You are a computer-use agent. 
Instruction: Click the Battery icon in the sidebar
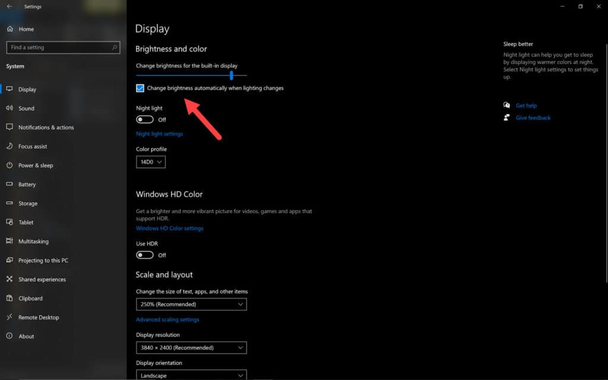click(x=9, y=185)
